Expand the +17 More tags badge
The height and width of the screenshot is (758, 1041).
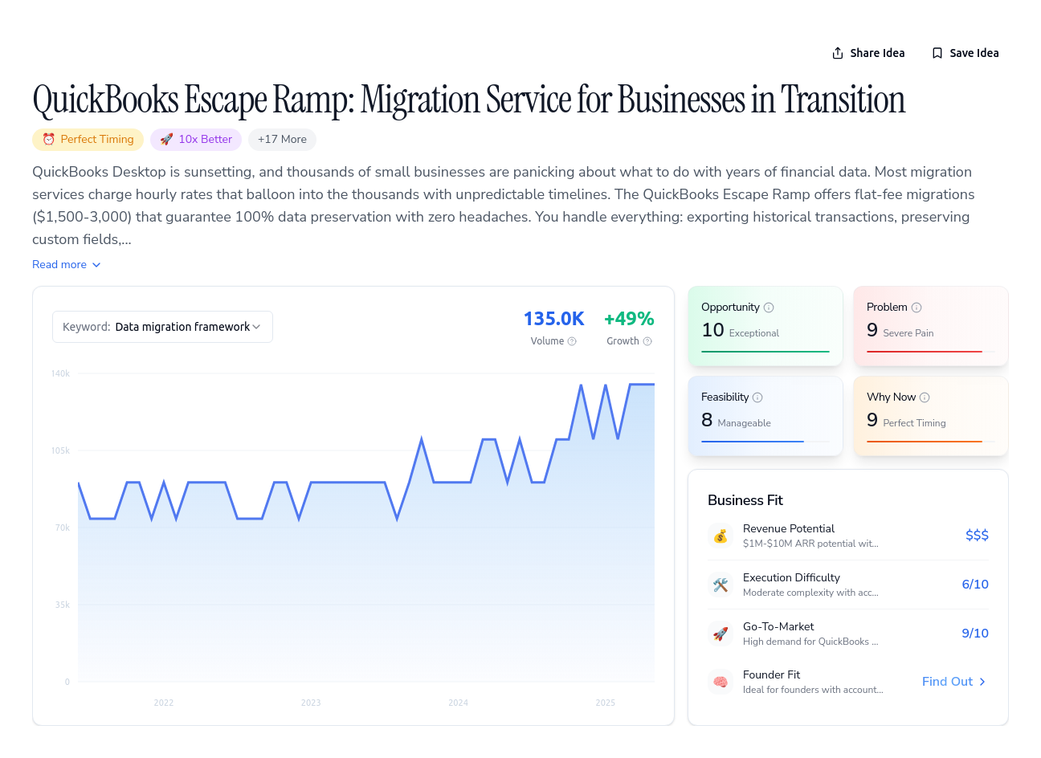coord(282,140)
